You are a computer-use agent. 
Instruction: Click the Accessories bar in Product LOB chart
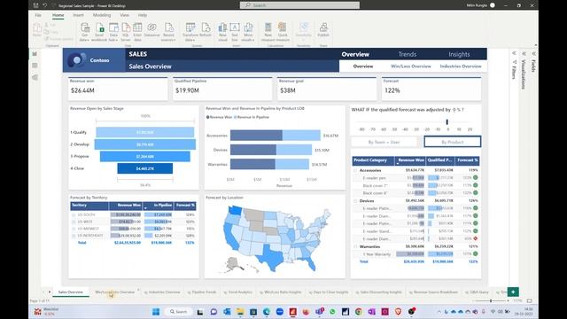(276, 136)
